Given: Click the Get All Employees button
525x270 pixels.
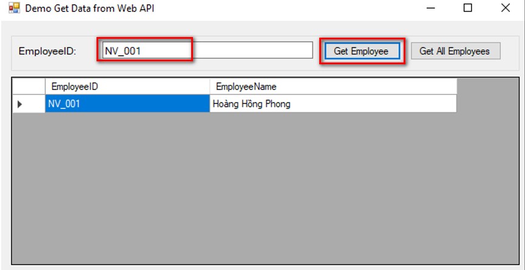Looking at the screenshot, I should (x=455, y=51).
